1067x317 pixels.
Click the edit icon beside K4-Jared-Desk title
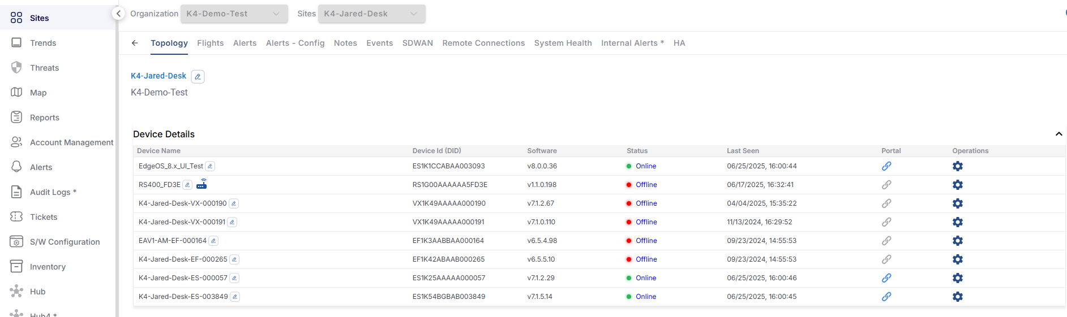click(x=198, y=76)
